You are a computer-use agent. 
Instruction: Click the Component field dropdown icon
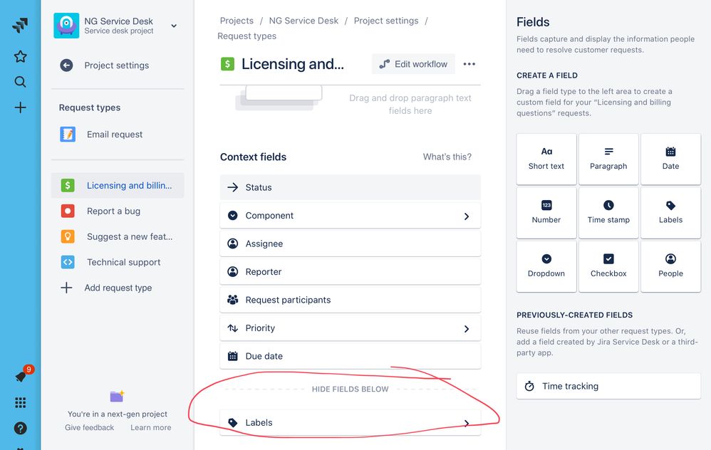(233, 216)
